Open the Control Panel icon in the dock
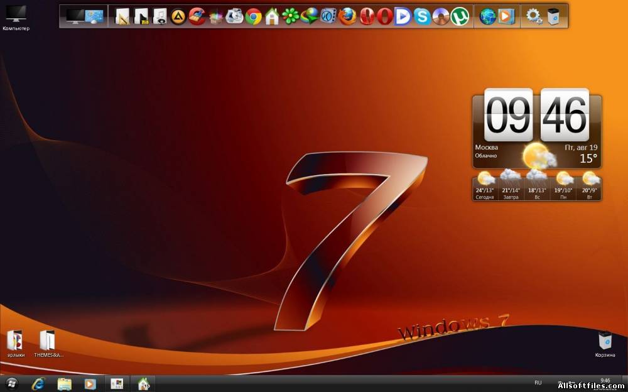Screen dimensions: 628x392 95,16
